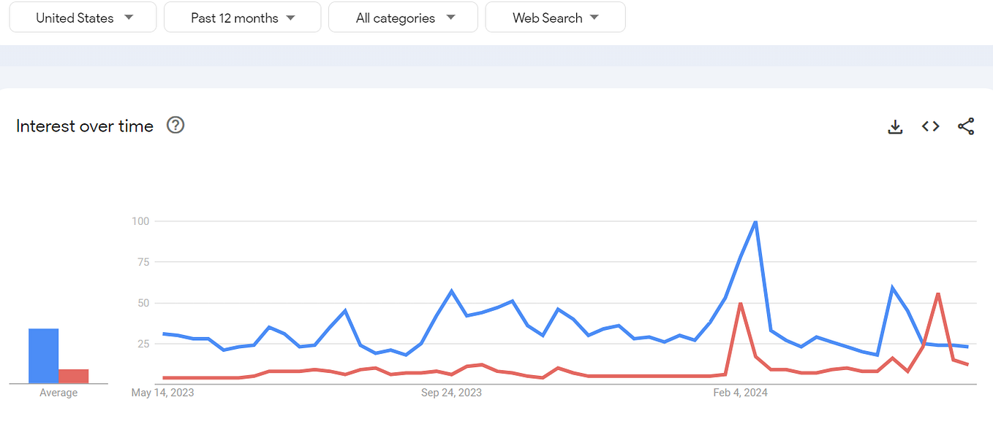The width and height of the screenshot is (993, 435).
Task: Click the red line's first peak at 50
Action: point(741,303)
